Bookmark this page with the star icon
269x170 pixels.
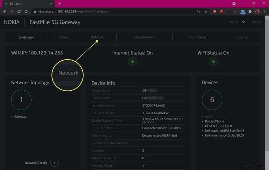206,12
